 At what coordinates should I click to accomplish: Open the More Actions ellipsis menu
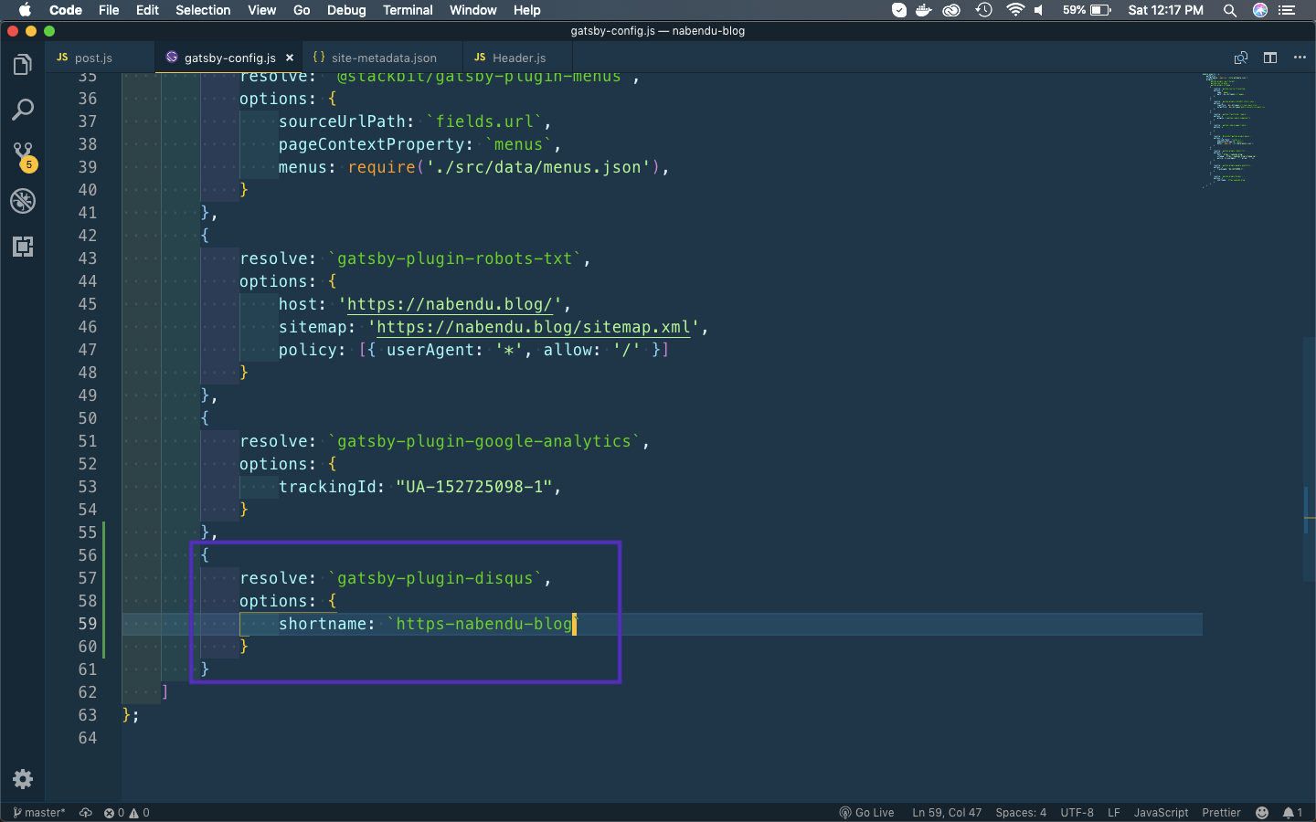[x=1300, y=58]
